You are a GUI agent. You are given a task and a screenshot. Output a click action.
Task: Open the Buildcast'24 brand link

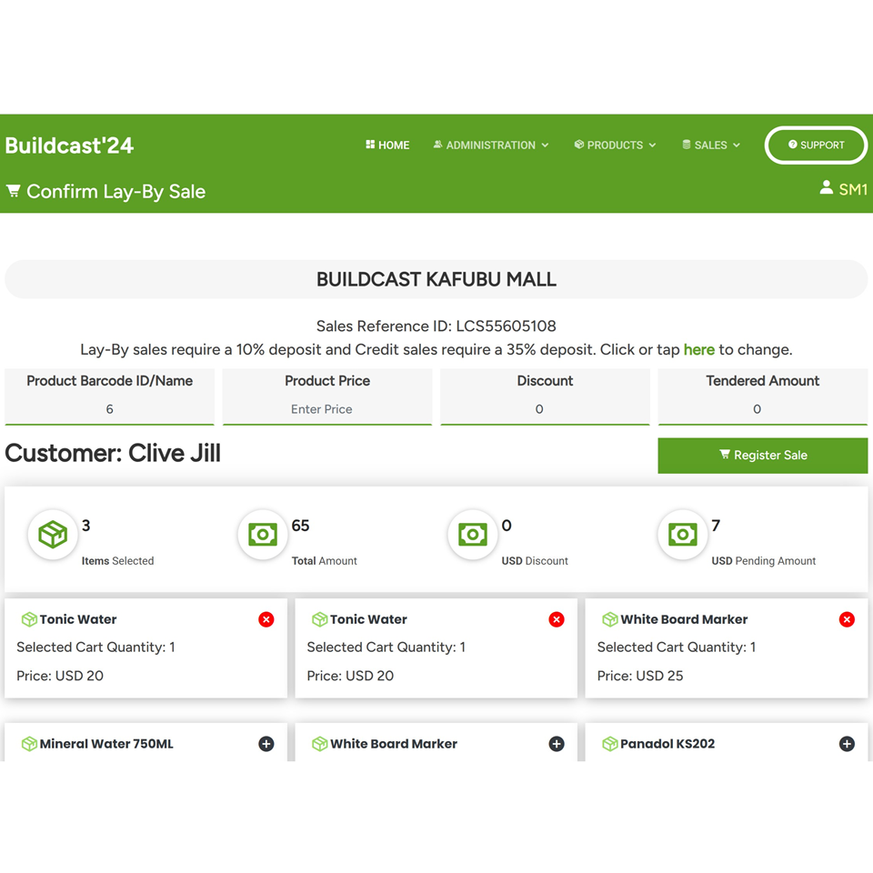tap(69, 145)
